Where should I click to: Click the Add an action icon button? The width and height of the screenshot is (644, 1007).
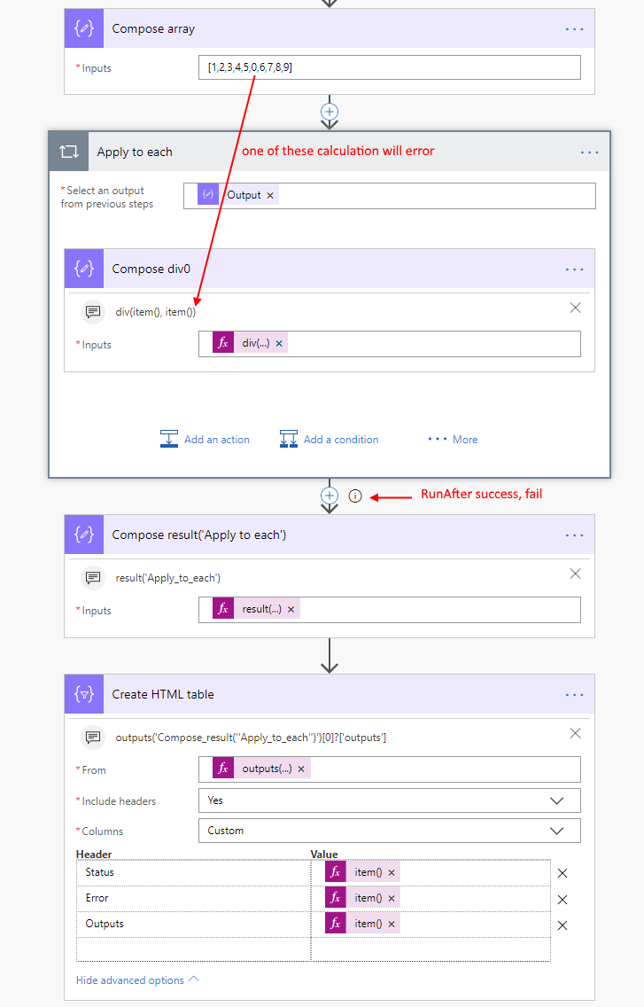pyautogui.click(x=169, y=439)
